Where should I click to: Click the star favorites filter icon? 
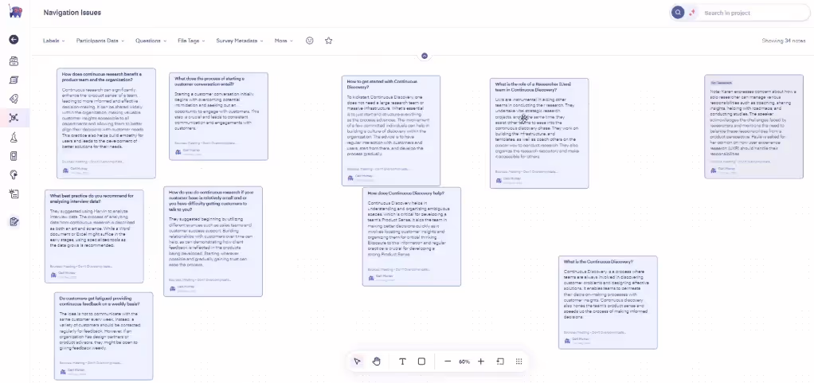click(328, 41)
